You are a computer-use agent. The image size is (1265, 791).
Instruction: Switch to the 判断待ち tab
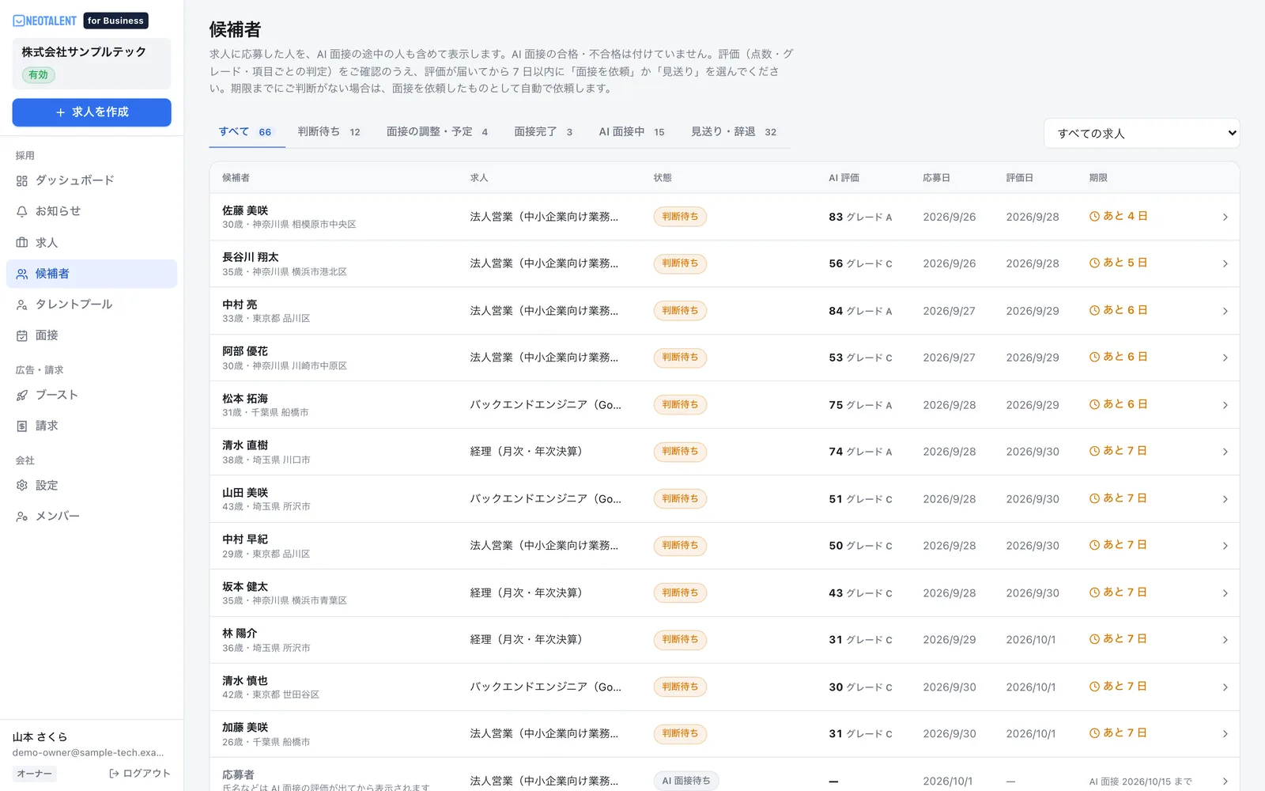click(x=329, y=132)
